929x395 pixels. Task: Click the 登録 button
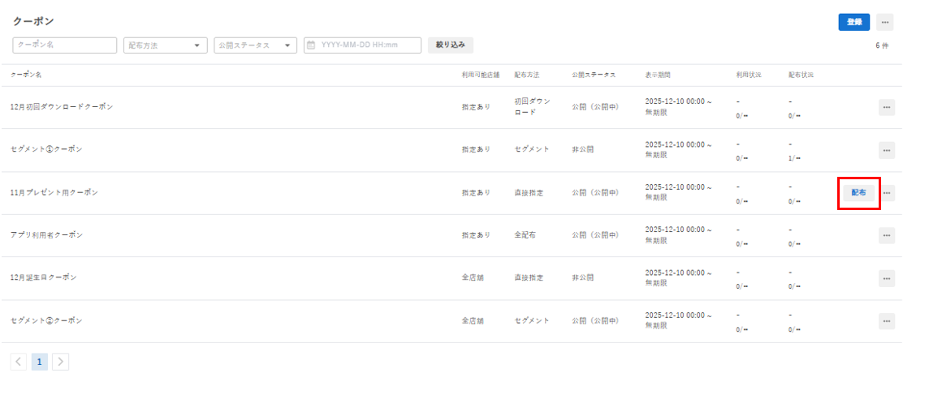pyautogui.click(x=853, y=22)
